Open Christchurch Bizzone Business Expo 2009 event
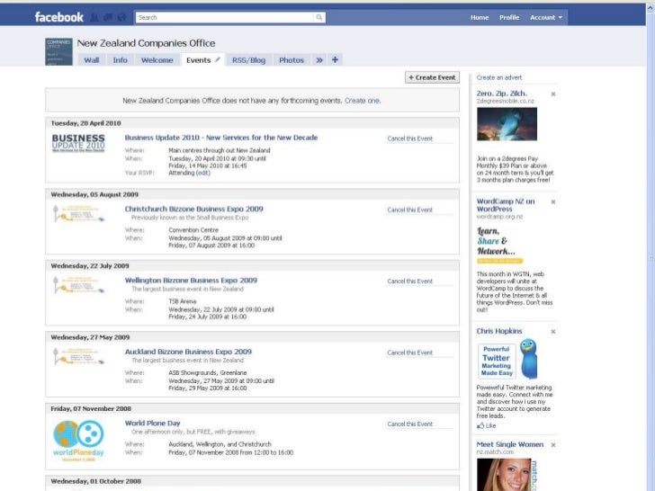The image size is (655, 491). (x=193, y=209)
